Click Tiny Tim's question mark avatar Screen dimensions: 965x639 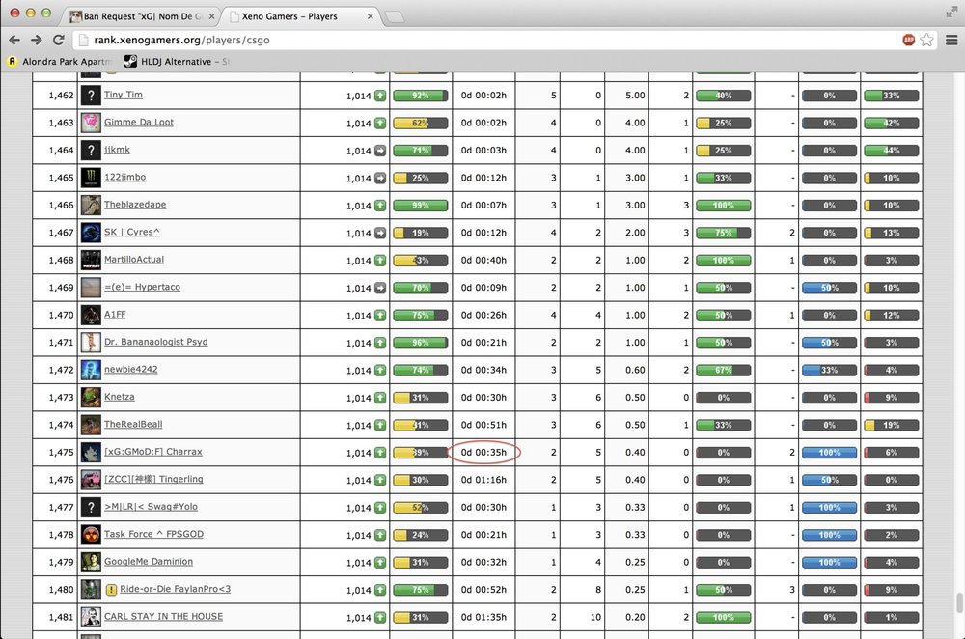[91, 96]
